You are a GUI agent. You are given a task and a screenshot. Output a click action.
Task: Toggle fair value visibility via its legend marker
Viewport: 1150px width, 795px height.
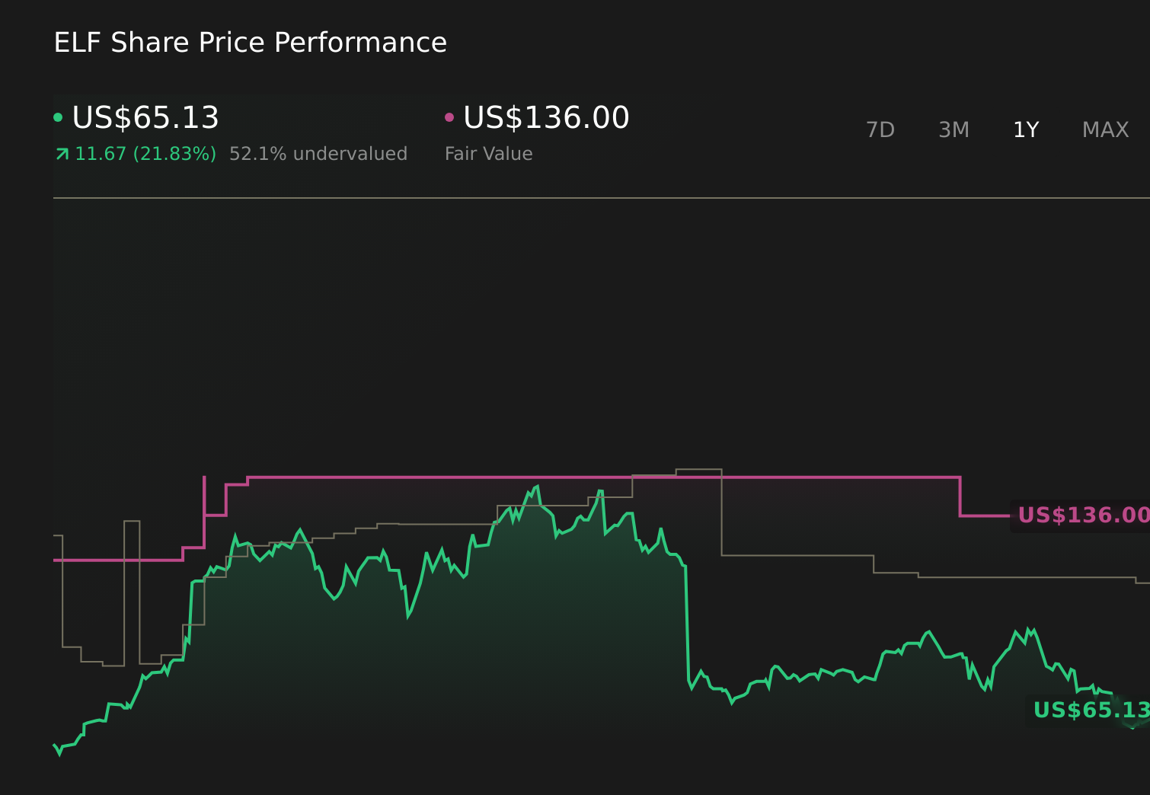click(449, 117)
